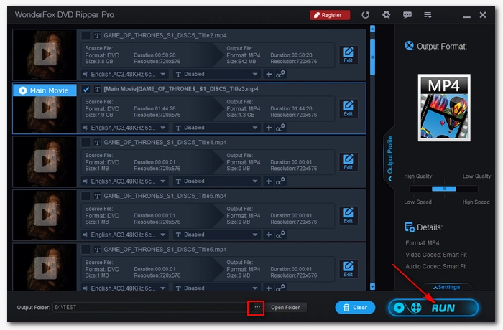Play preview thumbnail of Title4.mp4

coord(45,161)
